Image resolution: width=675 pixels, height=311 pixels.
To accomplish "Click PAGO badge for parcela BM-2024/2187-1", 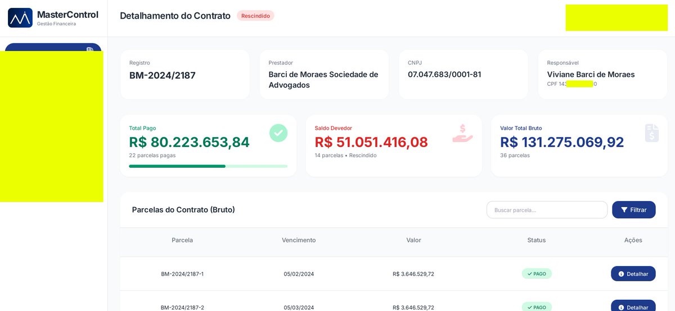I will pos(537,274).
